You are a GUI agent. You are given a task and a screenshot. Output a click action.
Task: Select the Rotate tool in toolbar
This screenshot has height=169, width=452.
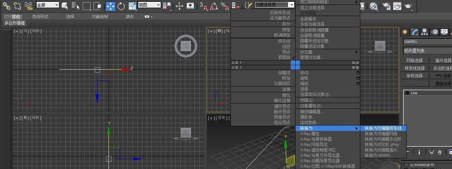(121, 5)
